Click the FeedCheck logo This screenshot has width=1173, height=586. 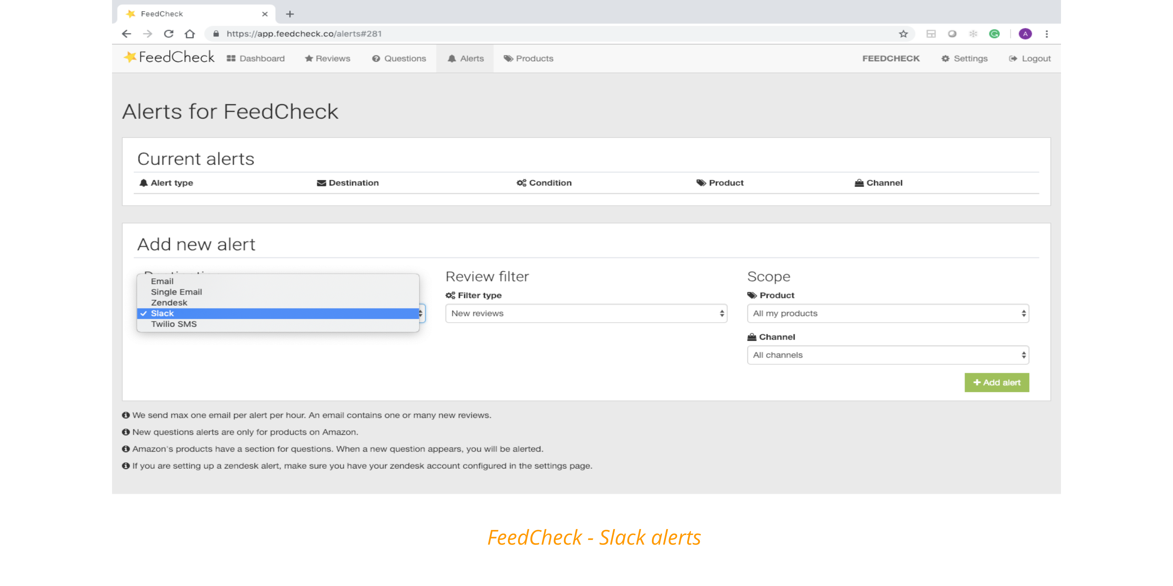click(x=169, y=57)
